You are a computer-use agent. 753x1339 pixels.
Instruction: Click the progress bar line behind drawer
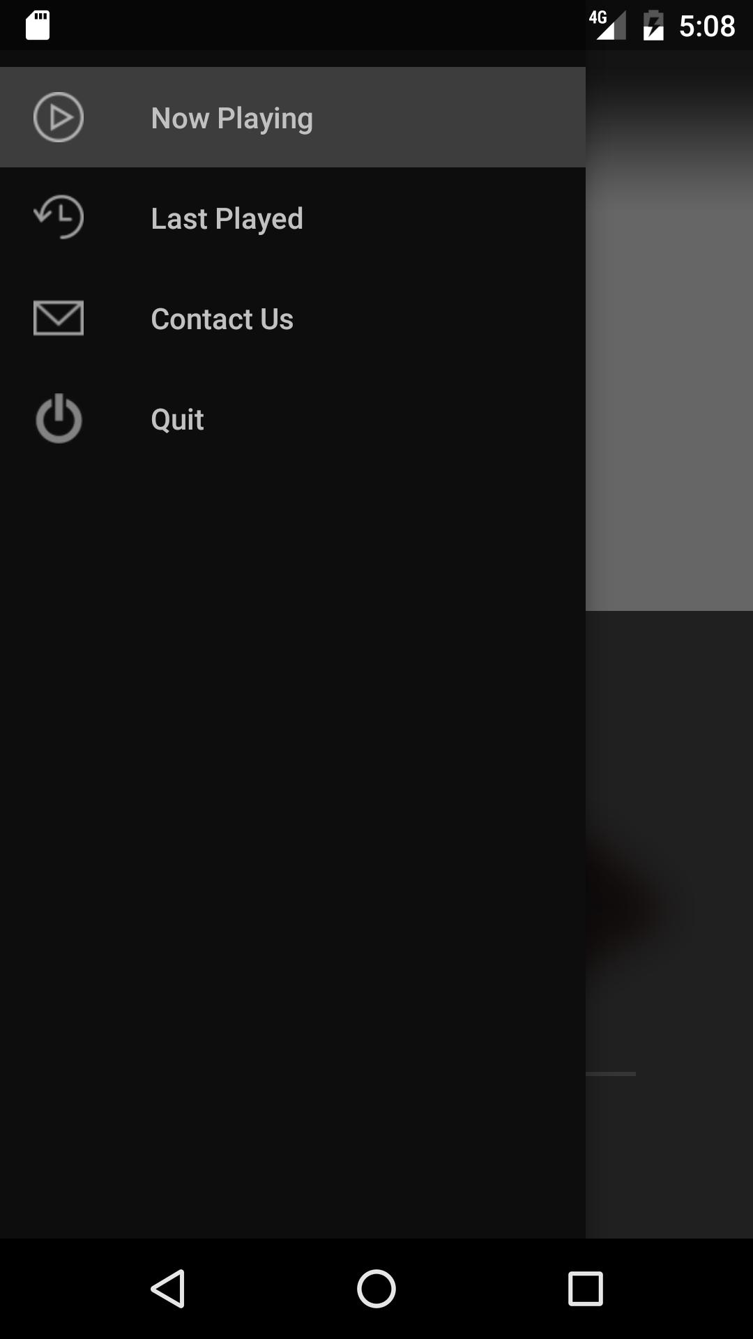point(611,1074)
